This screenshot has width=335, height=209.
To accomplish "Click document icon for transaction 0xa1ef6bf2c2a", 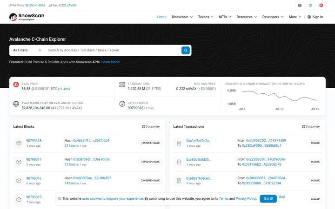I will click(x=179, y=143).
